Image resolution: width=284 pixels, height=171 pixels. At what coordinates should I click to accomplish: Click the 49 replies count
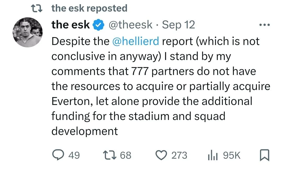(x=74, y=155)
